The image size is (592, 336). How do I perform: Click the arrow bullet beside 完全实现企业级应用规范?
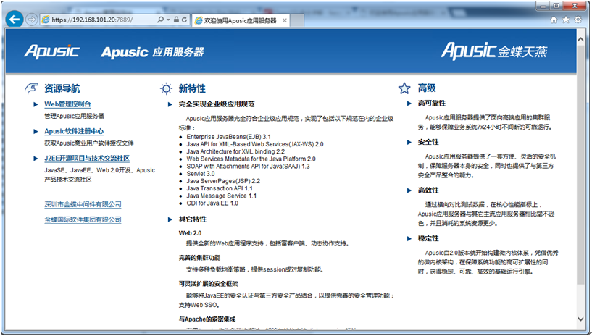click(x=170, y=104)
